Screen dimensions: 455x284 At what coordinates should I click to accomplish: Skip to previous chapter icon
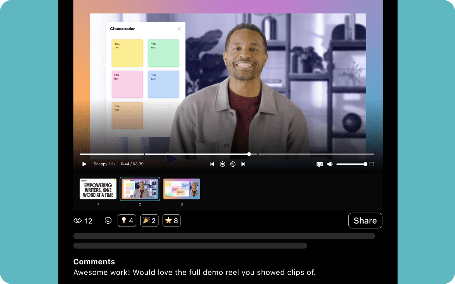(212, 164)
